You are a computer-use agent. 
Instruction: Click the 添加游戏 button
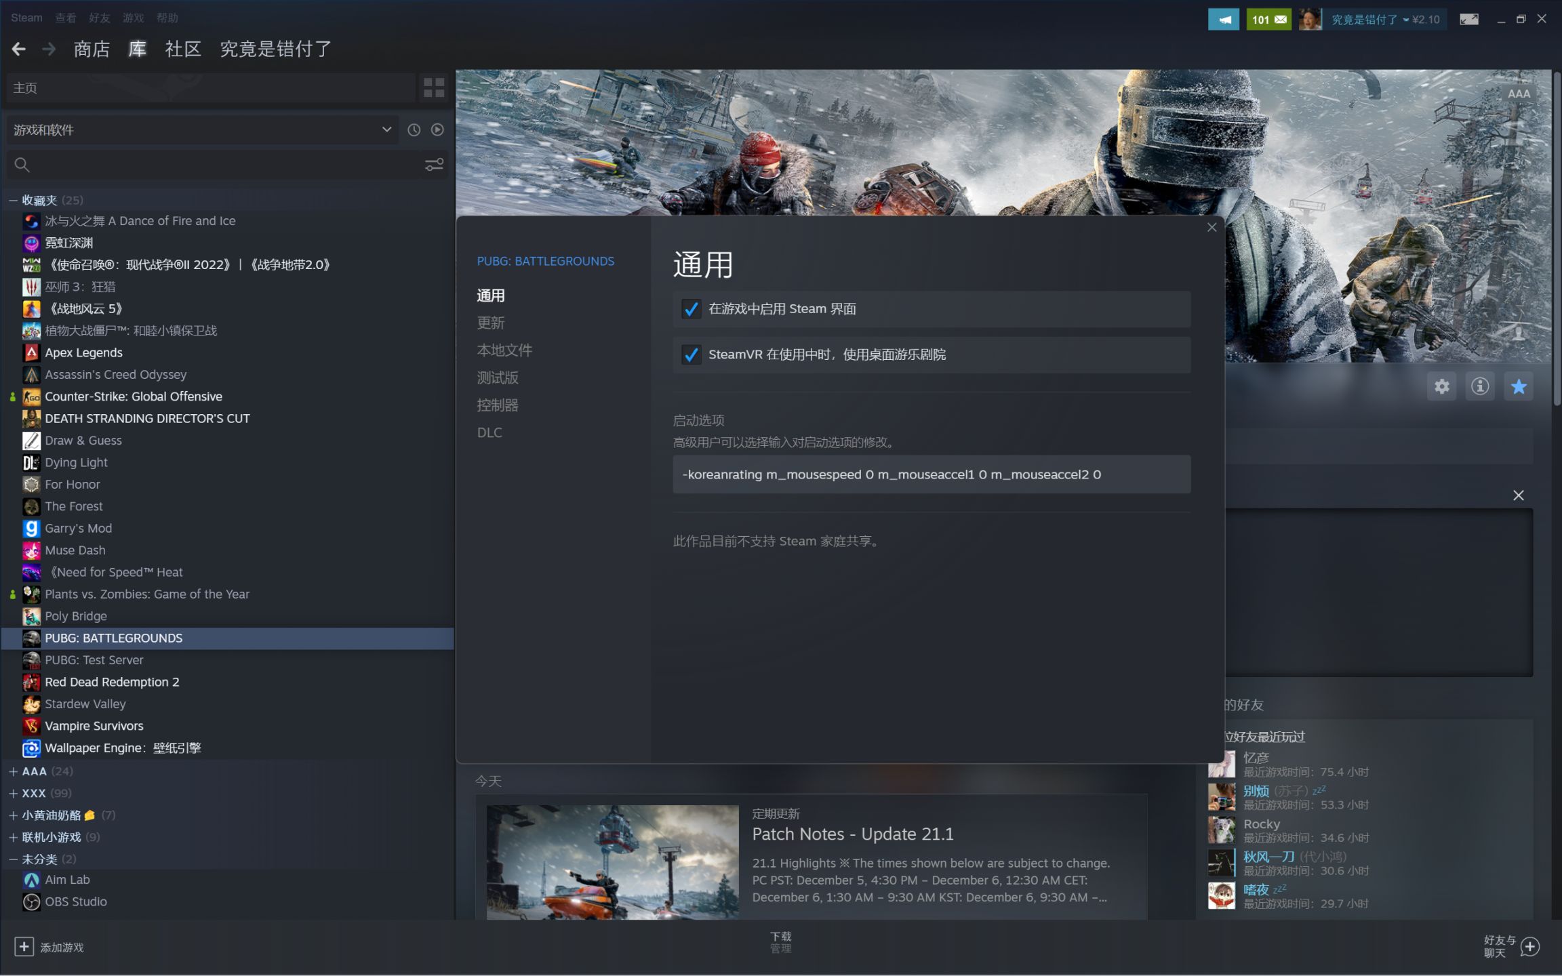(49, 947)
